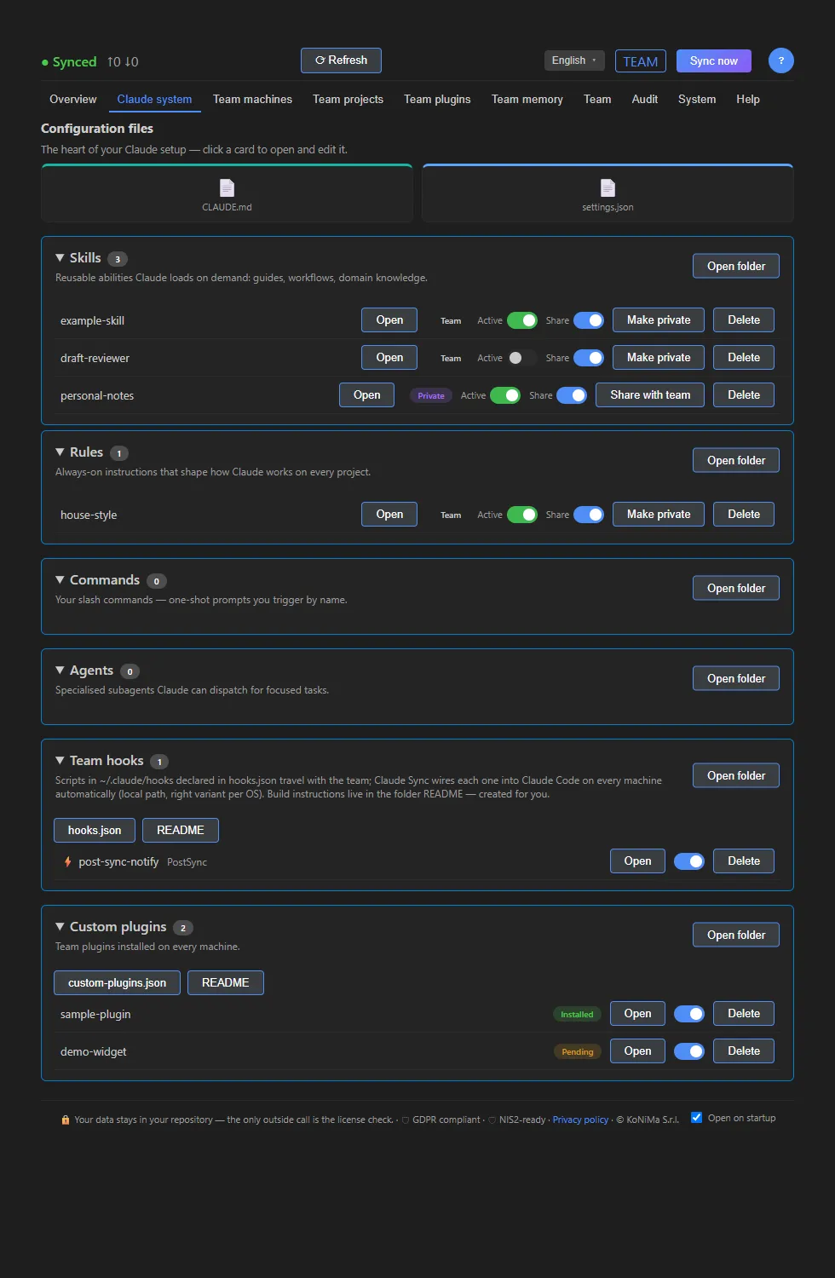This screenshot has height=1278, width=835.
Task: Click the TEAM mode button
Action: coord(640,61)
